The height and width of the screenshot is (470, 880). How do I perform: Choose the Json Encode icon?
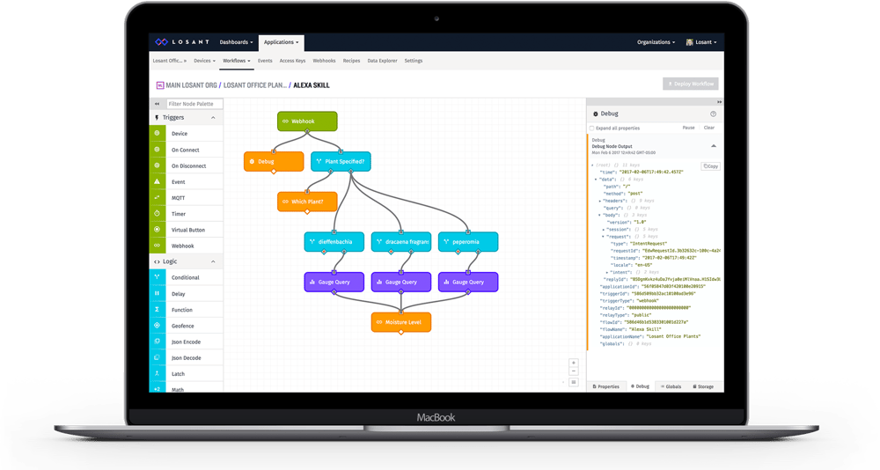[158, 341]
